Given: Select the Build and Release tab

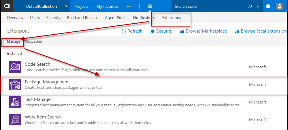Looking at the screenshot, I should 82,18.
